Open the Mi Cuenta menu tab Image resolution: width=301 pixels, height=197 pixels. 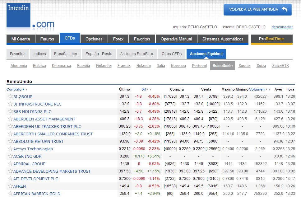[21, 39]
